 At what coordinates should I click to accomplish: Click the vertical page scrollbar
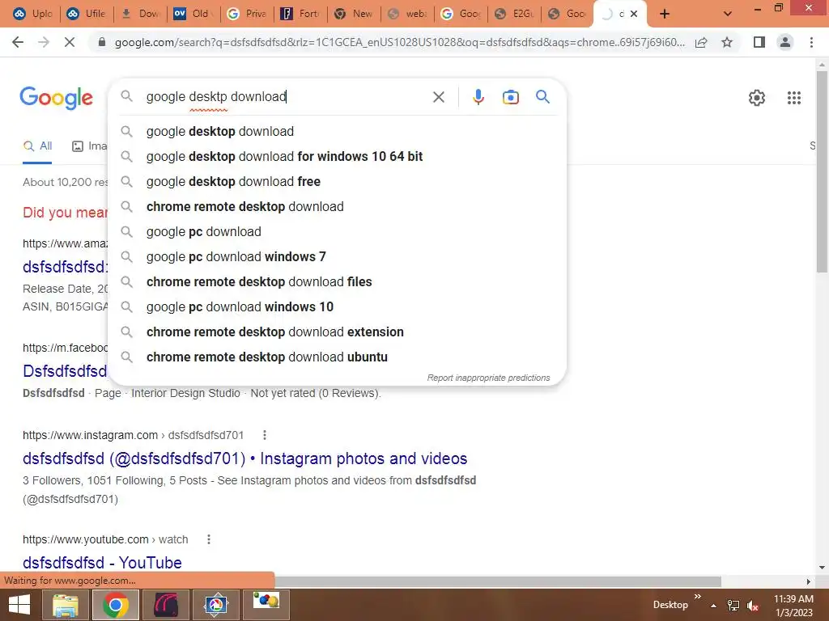click(822, 171)
